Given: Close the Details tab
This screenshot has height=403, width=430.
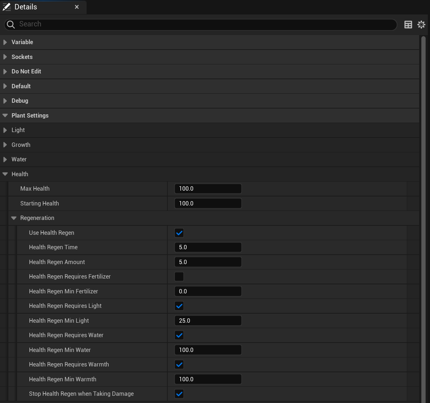Looking at the screenshot, I should (x=77, y=7).
